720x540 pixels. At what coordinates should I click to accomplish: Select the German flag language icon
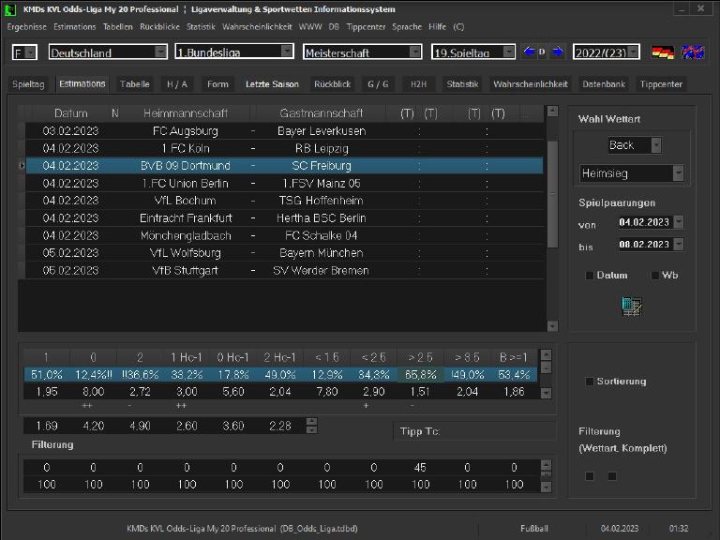(x=663, y=52)
